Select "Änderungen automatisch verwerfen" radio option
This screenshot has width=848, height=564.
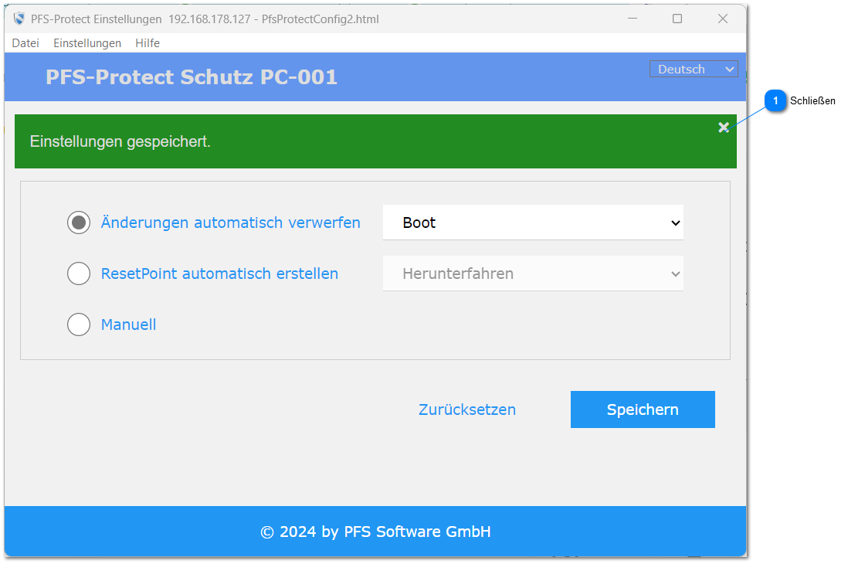tap(79, 223)
